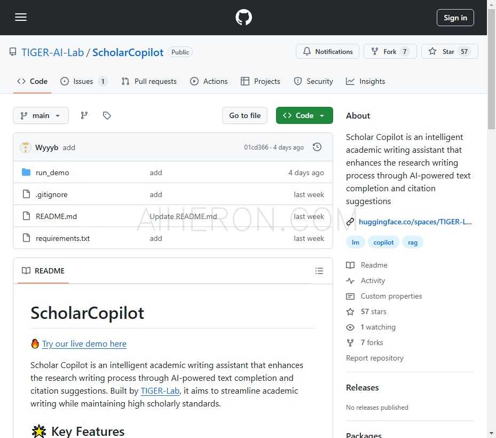Screen dimensions: 496x438
Task: Open the branches icon next to main
Action: [84, 115]
